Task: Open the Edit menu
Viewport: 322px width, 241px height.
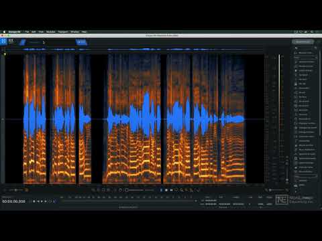Action: [34, 32]
